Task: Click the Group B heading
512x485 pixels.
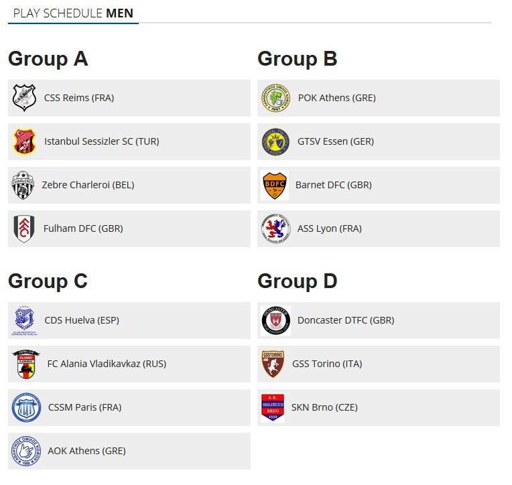Action: [x=297, y=59]
